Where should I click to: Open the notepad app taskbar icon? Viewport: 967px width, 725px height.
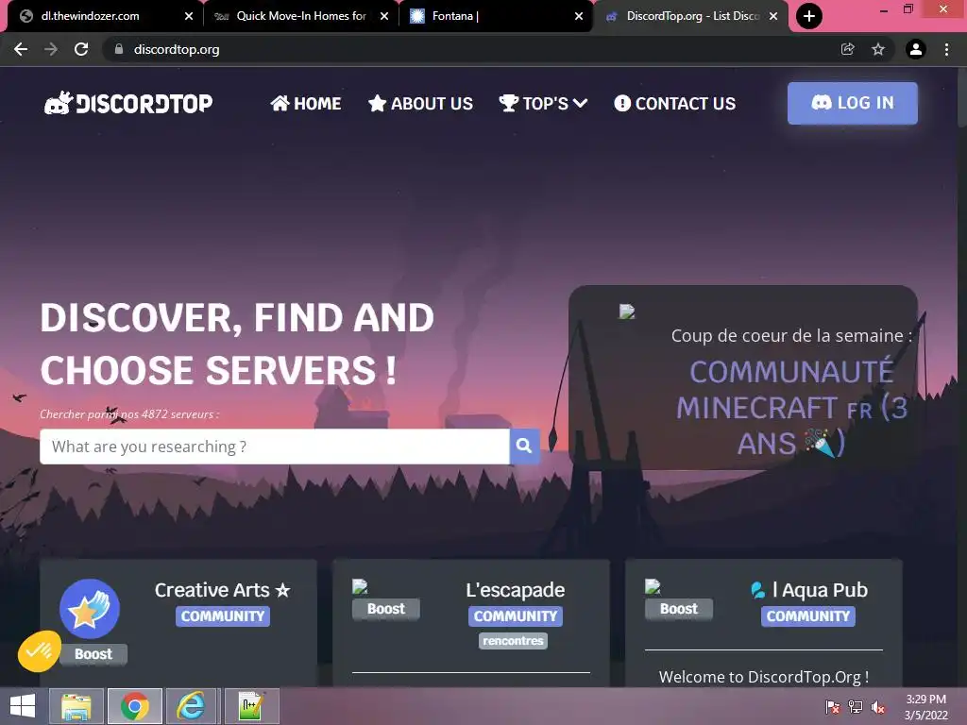[251, 706]
